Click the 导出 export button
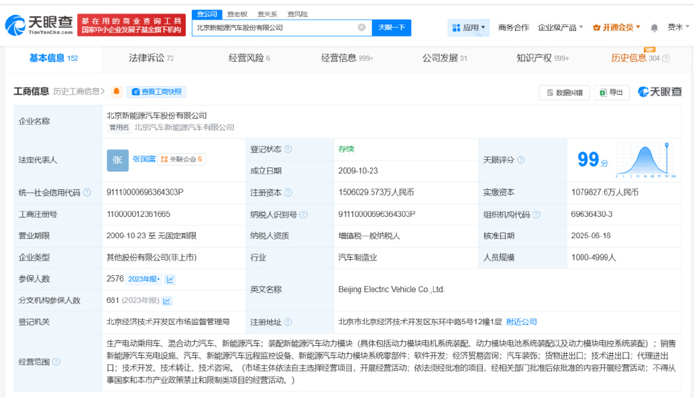 tap(612, 92)
